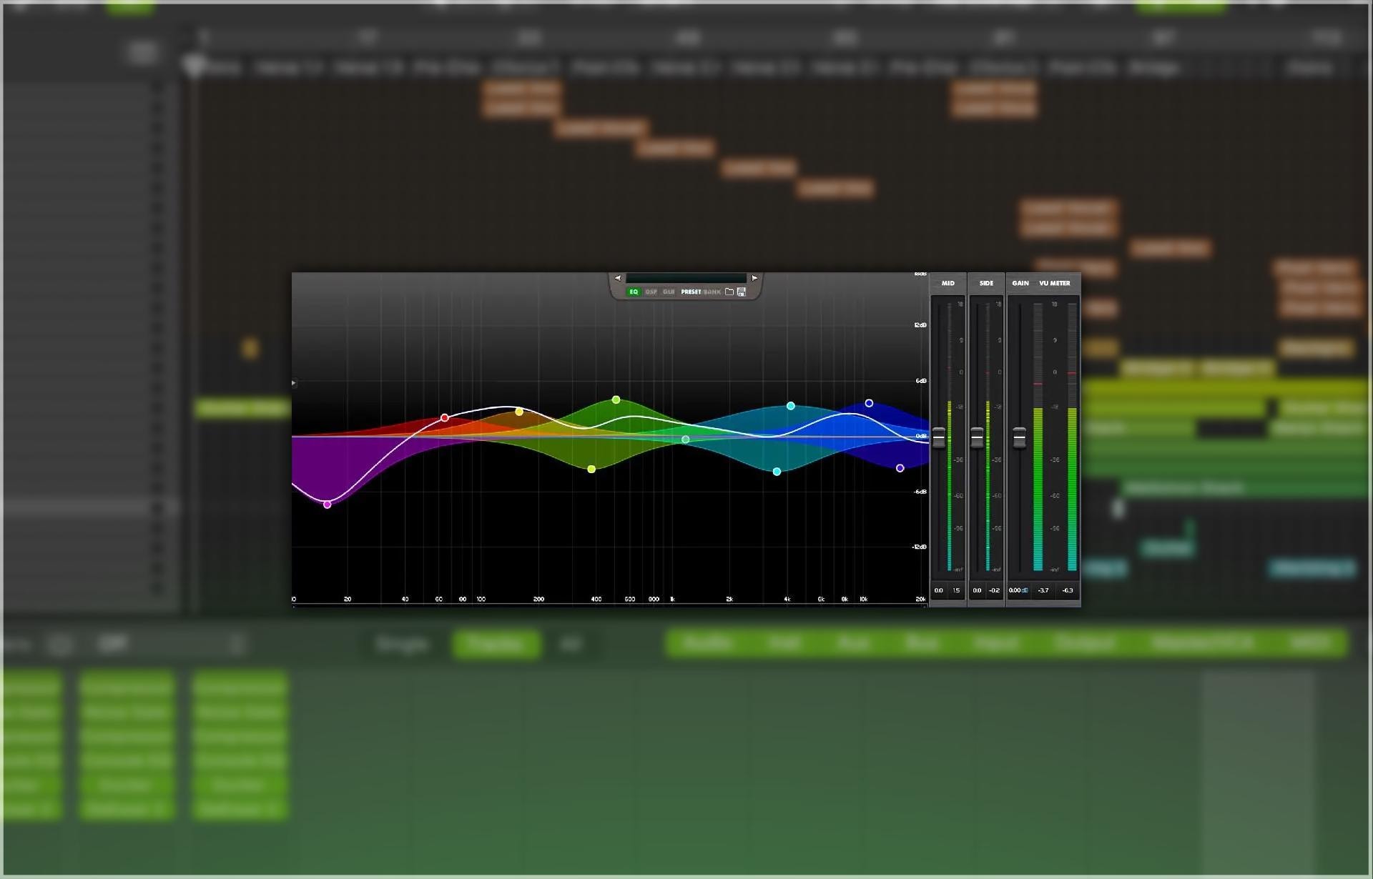Viewport: 1373px width, 879px height.
Task: Click the right VU meter bar
Action: tap(1072, 437)
